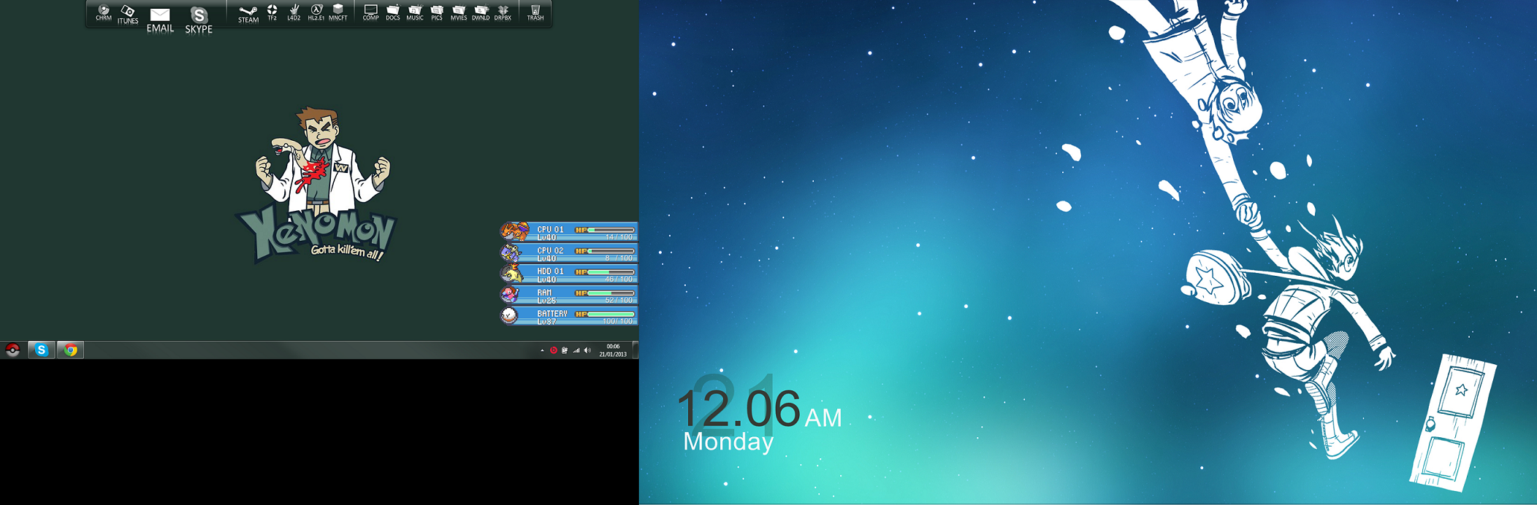Launch Skype from the top dock
Screen dimensions: 1537x505
199,20
